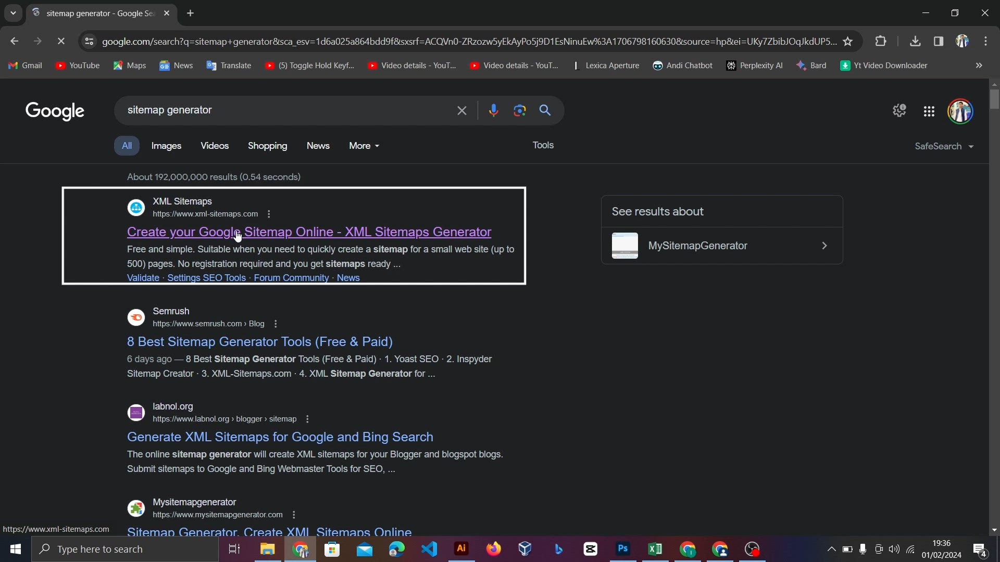Open more options for Semrush result

[x=276, y=324]
